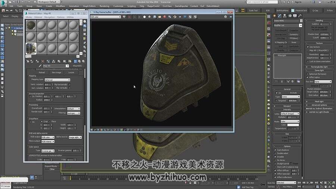Open the Modes menu in Material Editor
The width and height of the screenshot is (336, 189).
29,17
